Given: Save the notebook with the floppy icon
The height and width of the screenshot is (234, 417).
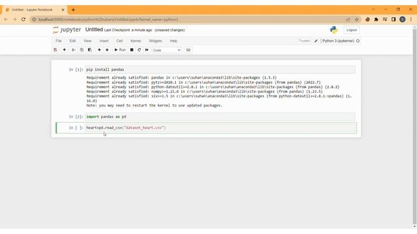Looking at the screenshot, I should [55, 50].
